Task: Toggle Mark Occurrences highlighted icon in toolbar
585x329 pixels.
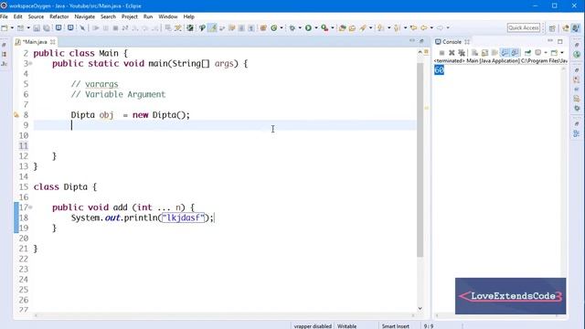Action: click(x=212, y=28)
